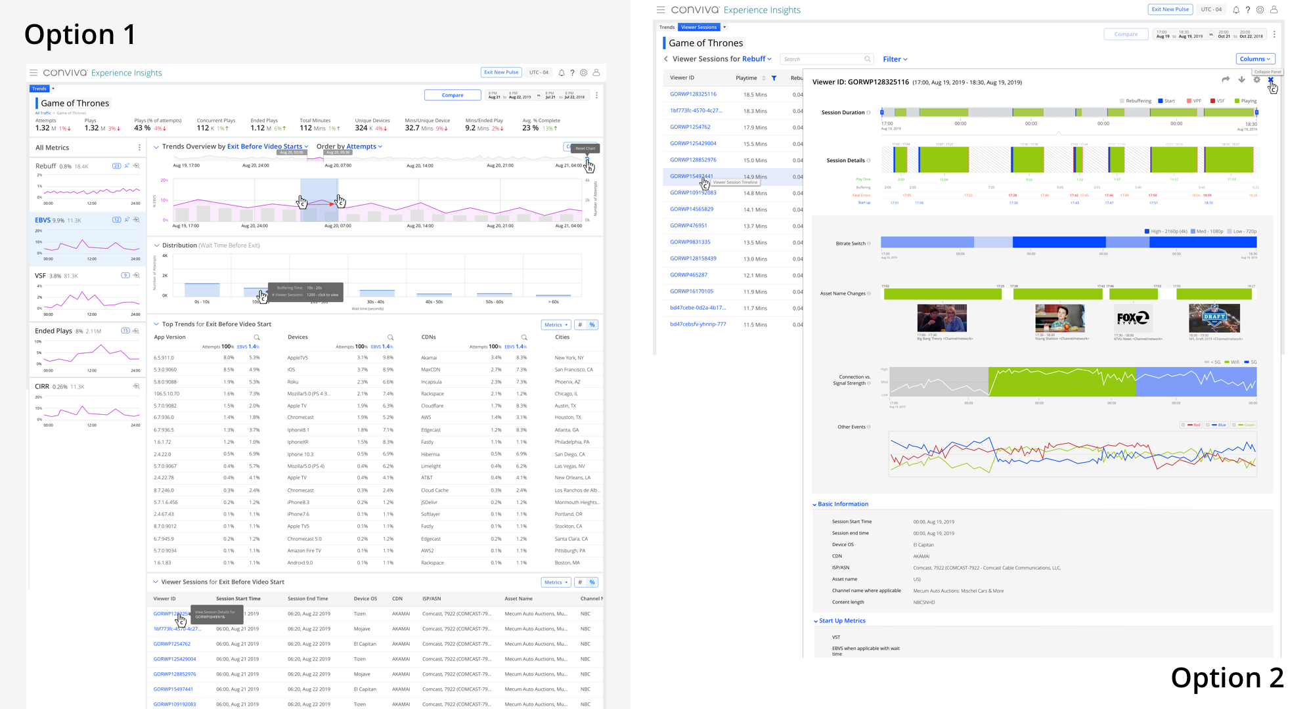This screenshot has width=1309, height=709.
Task: Open viewer GORWP1254762 in Option 2 list
Action: coord(690,127)
